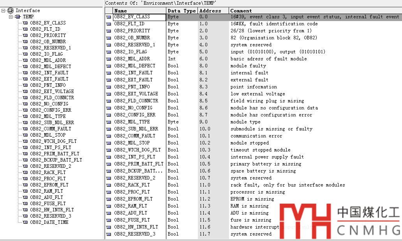Screen dimensions: 402x241
Task: Select Interface label in the tree
Action: point(28,11)
